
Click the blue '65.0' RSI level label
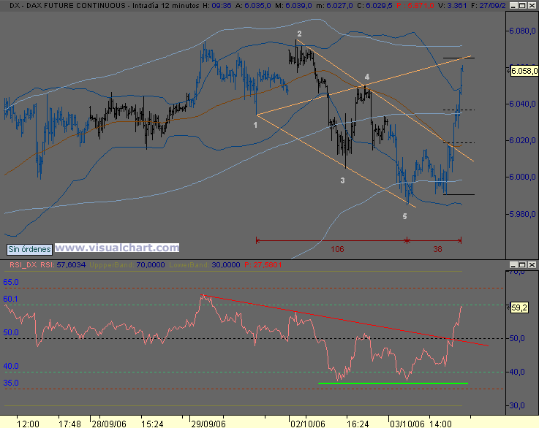click(11, 282)
